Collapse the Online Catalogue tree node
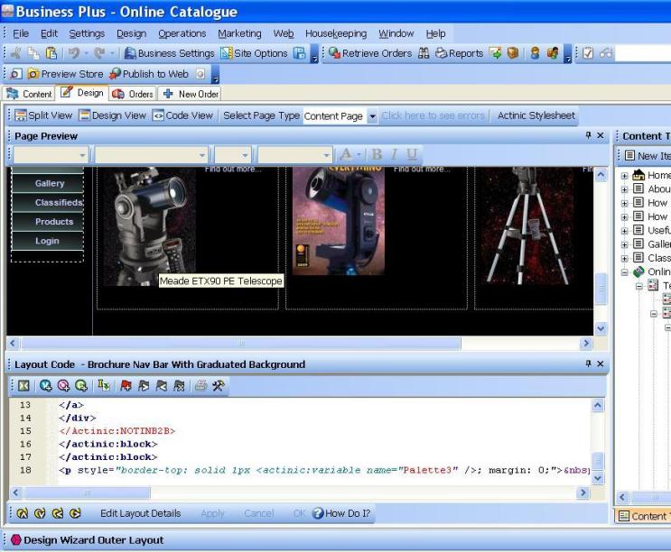 tap(625, 271)
